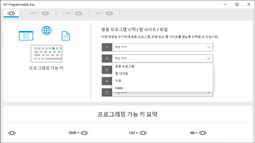Click the plain key icon in summary
Screen dimensions: 255x143
[12, 133]
